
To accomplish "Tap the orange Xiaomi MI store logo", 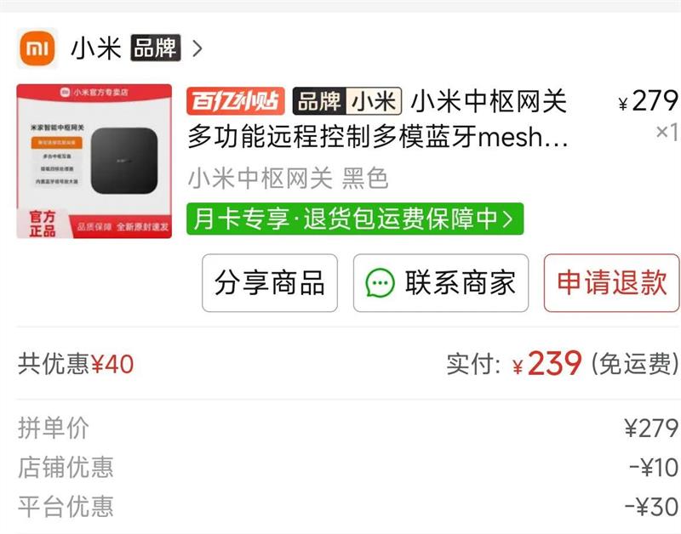I will [x=37, y=48].
